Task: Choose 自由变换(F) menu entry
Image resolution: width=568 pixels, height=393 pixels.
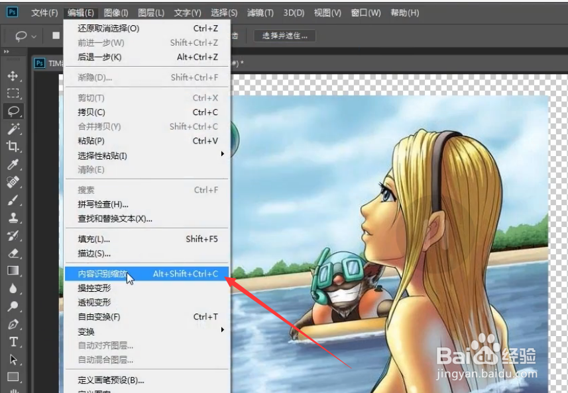Action: click(147, 317)
